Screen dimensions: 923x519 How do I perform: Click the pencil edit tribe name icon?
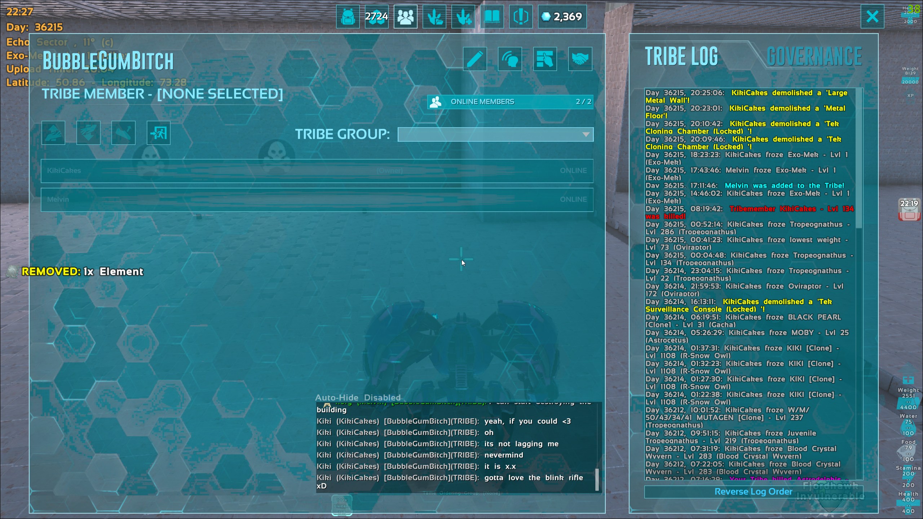(x=475, y=59)
